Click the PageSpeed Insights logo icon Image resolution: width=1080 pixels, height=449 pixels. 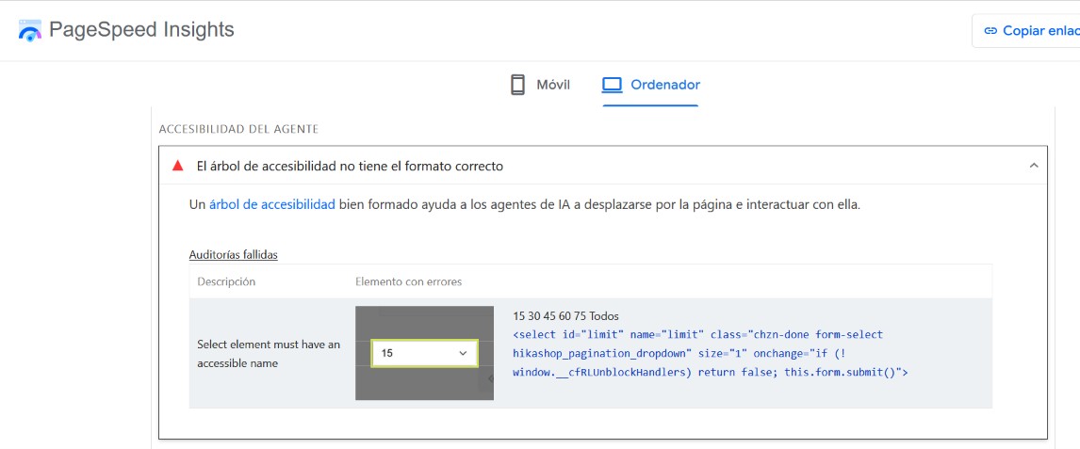pos(30,31)
